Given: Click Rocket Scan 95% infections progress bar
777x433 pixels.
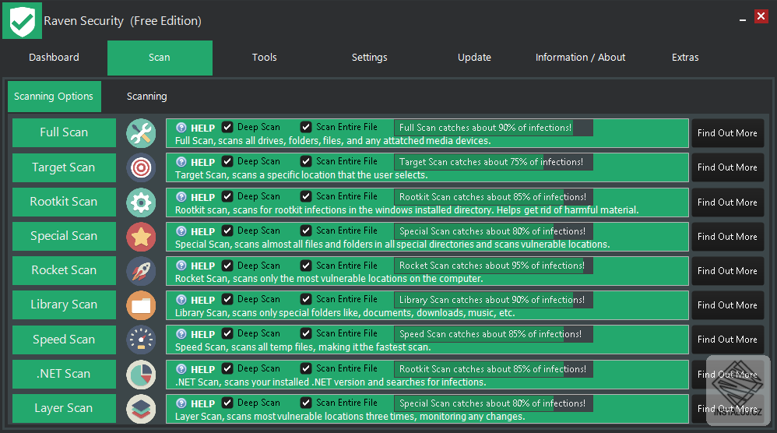Looking at the screenshot, I should [x=494, y=266].
